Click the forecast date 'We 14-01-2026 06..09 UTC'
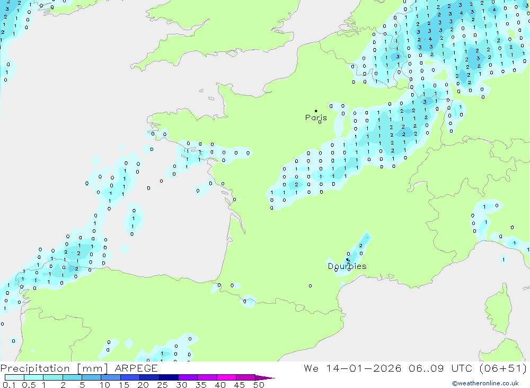The image size is (530, 388). click(x=388, y=368)
